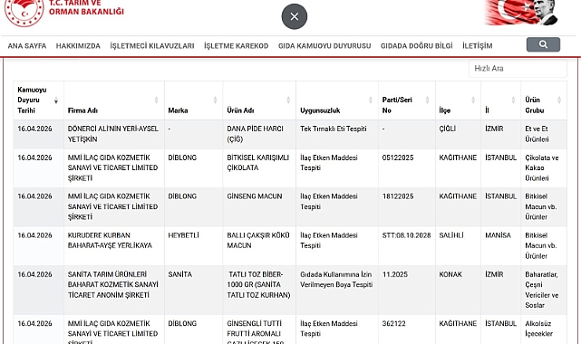581x344 pixels.
Task: Sort by Kamuoyu Duyuru Tarihi arrows
Action: pyautogui.click(x=56, y=100)
